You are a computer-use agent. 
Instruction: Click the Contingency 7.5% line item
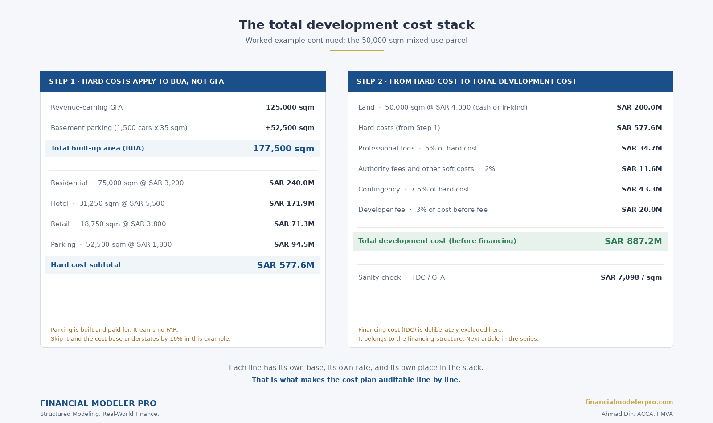click(x=414, y=189)
